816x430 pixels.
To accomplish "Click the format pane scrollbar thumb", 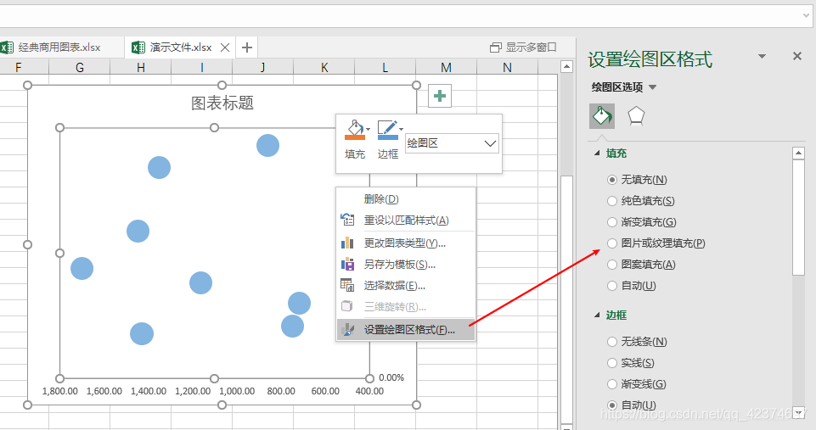I will coord(798,217).
